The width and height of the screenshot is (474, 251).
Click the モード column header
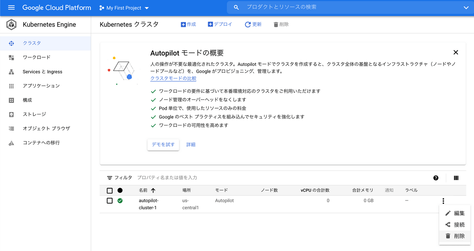(x=221, y=190)
